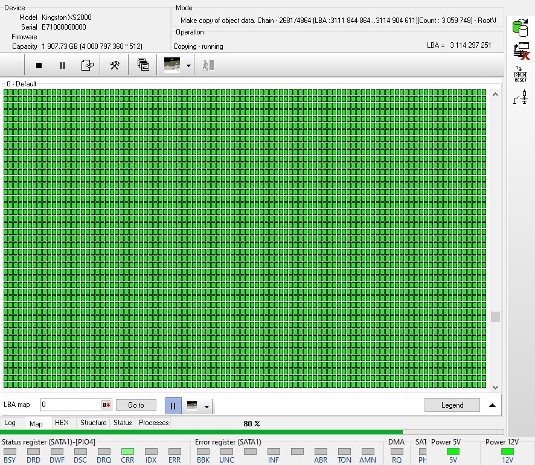Stop the running copy operation
This screenshot has width=535, height=465.
pos(39,65)
